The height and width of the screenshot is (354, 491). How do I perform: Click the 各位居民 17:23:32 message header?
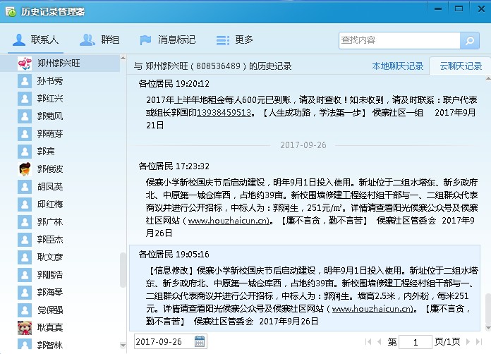[174, 166]
